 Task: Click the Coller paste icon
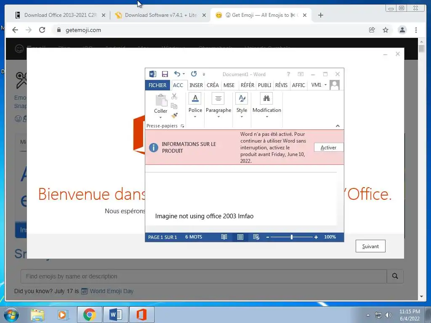point(161,100)
